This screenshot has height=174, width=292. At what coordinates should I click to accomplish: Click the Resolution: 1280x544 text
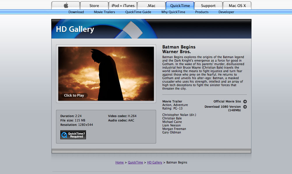pyautogui.click(x=77, y=125)
